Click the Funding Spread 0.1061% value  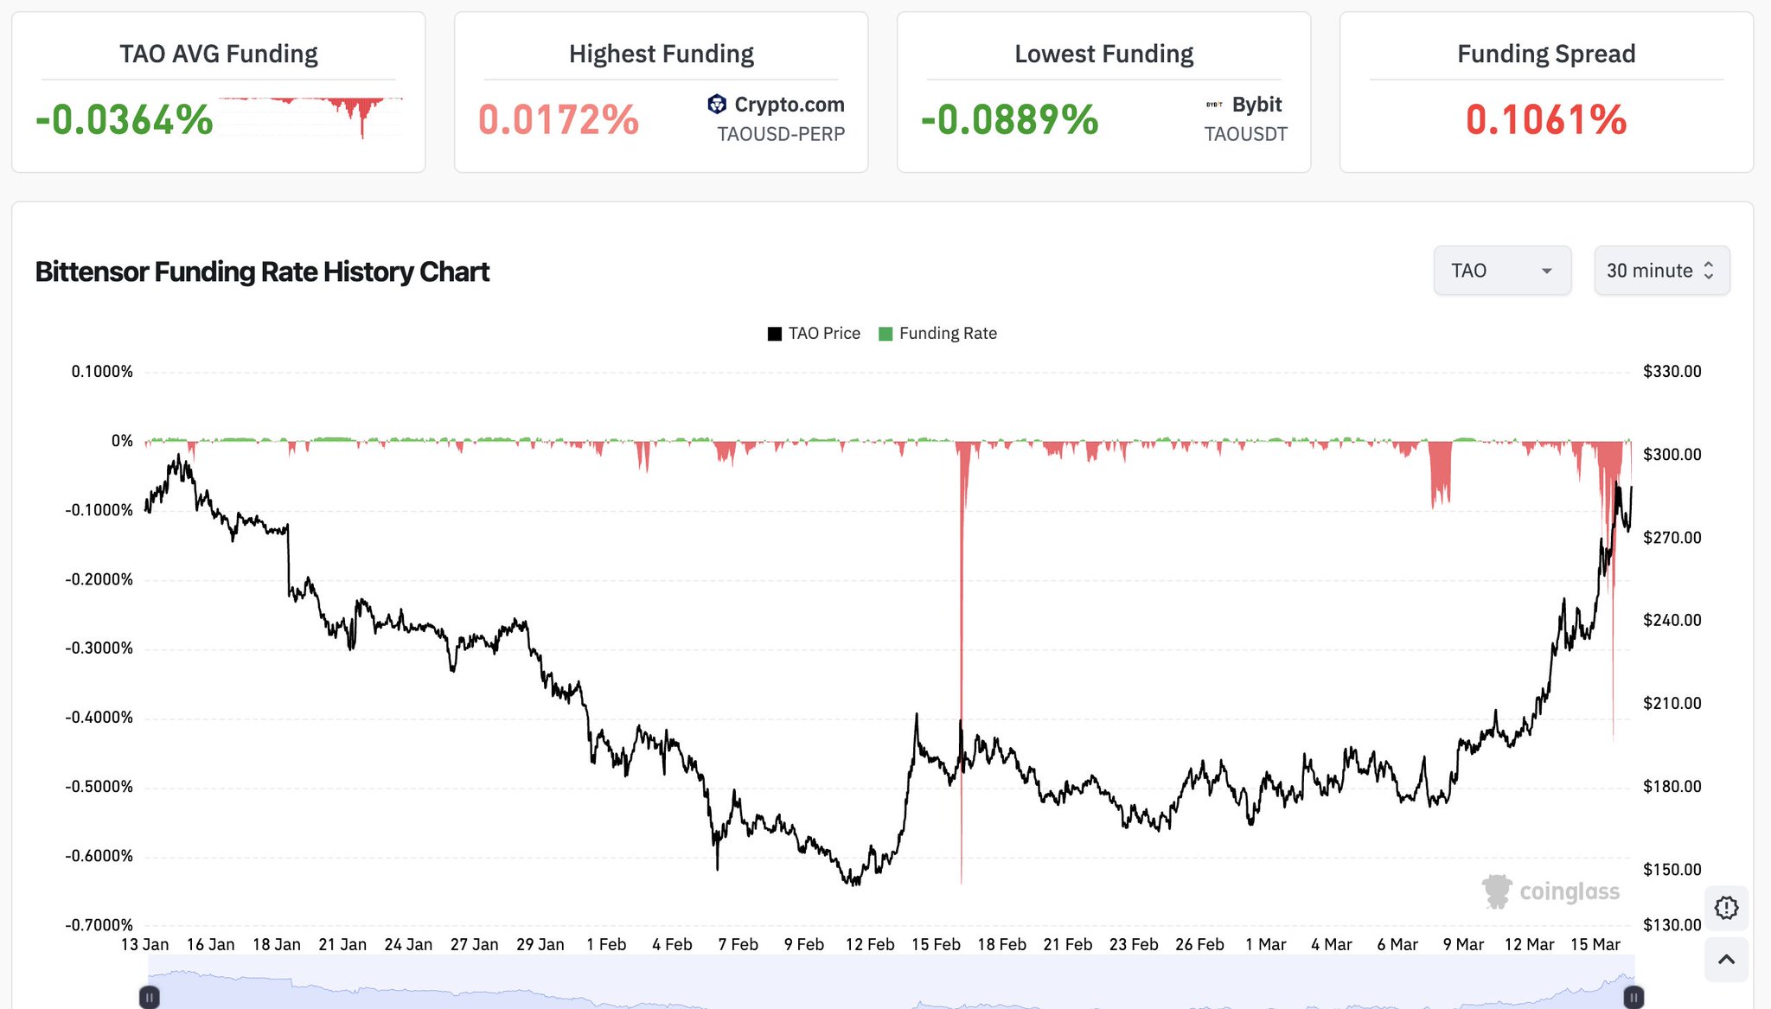coord(1545,119)
